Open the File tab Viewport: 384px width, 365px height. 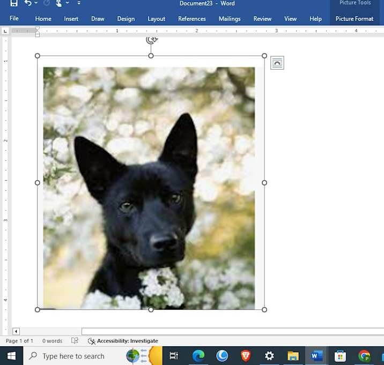click(14, 19)
